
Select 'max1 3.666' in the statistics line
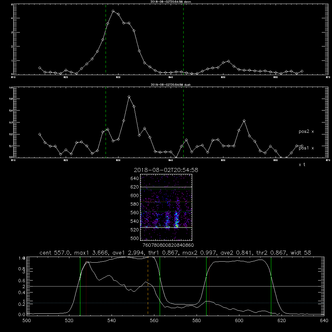pos(92,253)
